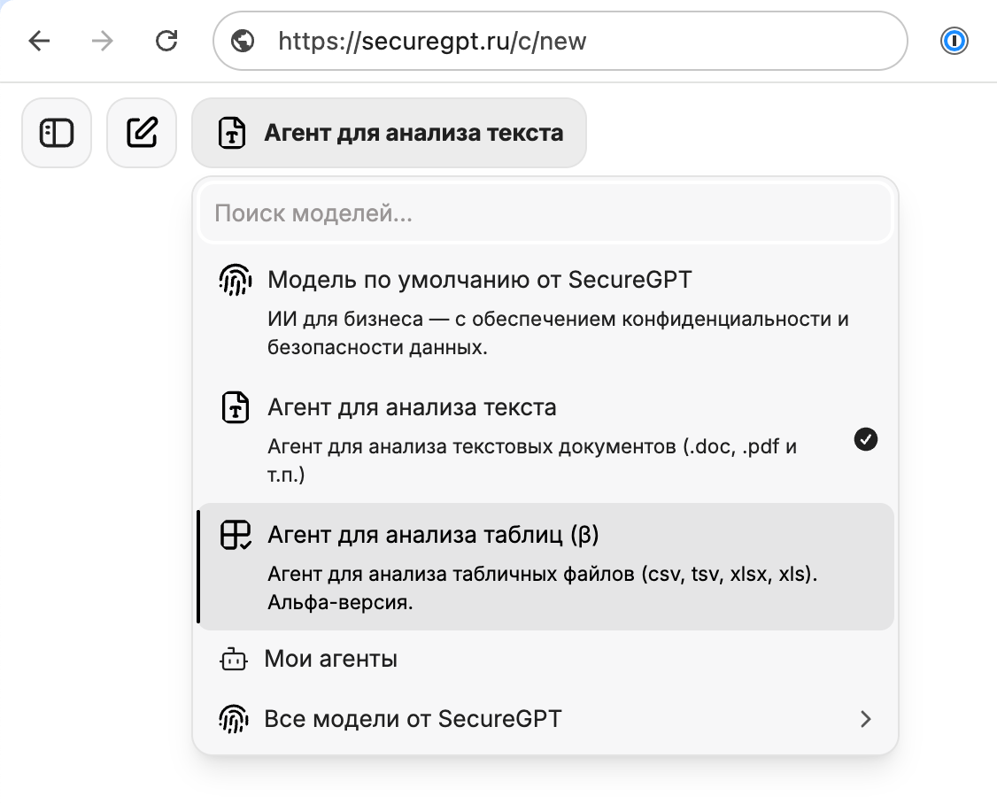Screen dimensions: 997x804
Task: Select the table agent icon
Action: coord(234,536)
